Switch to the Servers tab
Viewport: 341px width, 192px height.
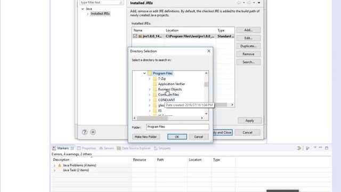pyautogui.click(x=107, y=148)
